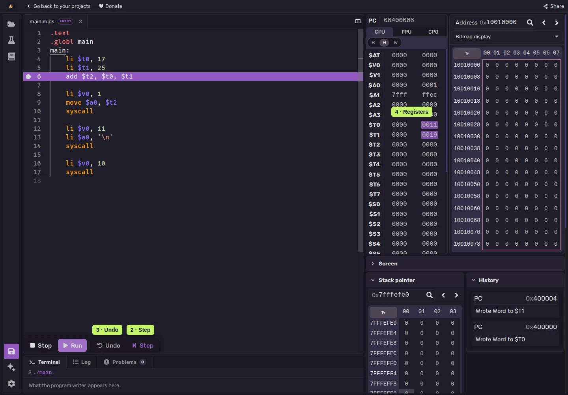Go to next memory page arrow

(557, 23)
